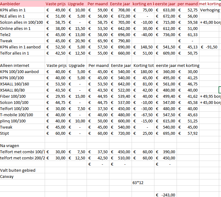Click the 'Korting tot' header cell

[x=143, y=65]
